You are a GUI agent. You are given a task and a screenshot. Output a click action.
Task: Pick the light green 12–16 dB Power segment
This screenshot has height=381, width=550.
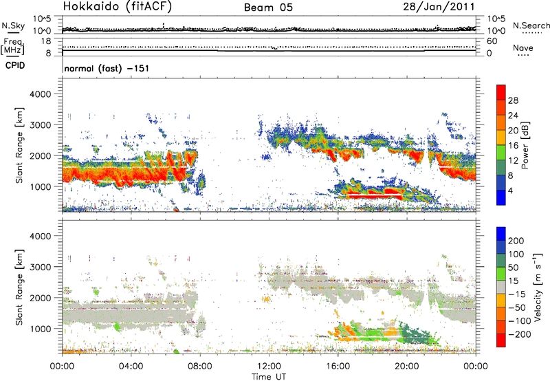[x=501, y=153]
